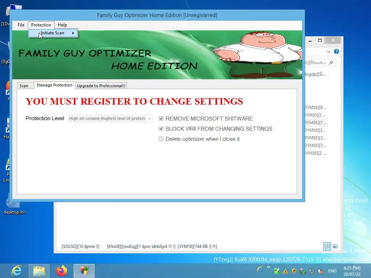Expand the Initiate Scan submenu arrow
This screenshot has height=278, width=371.
point(73,33)
